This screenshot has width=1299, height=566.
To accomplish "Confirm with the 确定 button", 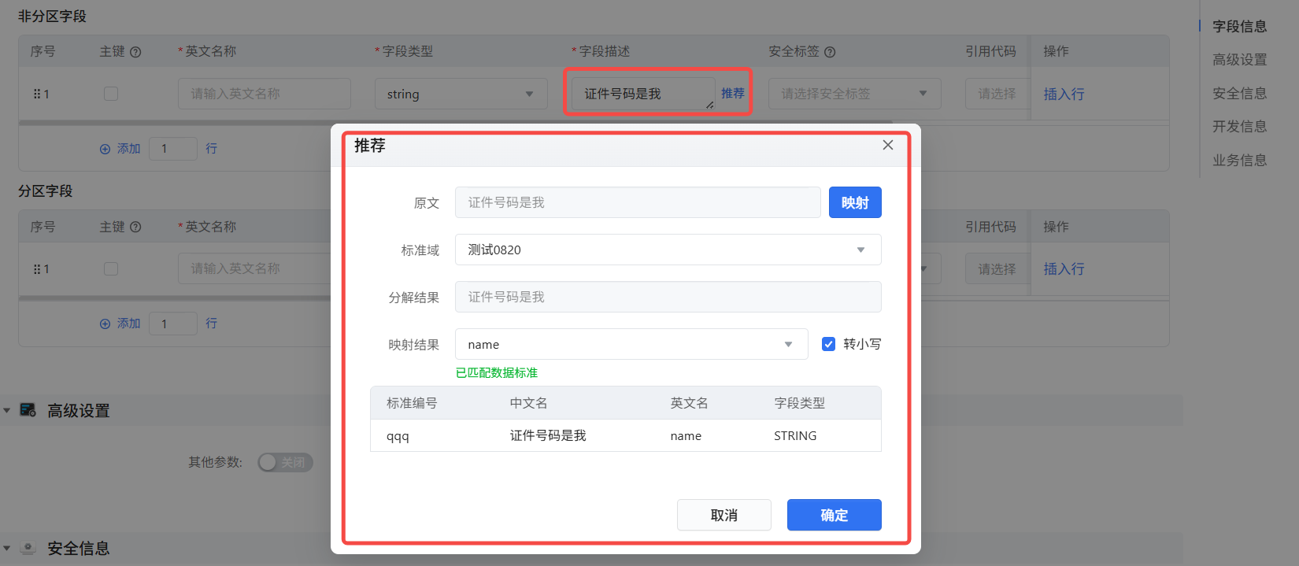I will pyautogui.click(x=835, y=515).
